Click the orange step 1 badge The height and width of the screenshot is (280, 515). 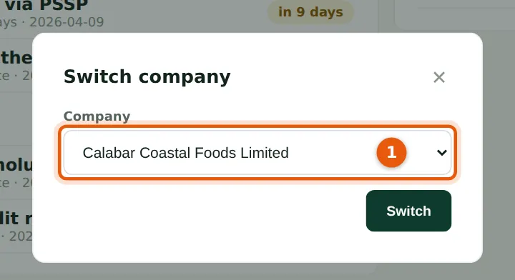(391, 152)
